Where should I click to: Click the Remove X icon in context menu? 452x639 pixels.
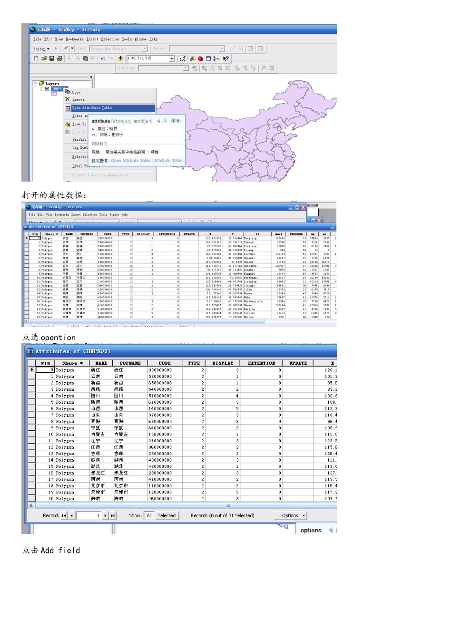coord(68,99)
